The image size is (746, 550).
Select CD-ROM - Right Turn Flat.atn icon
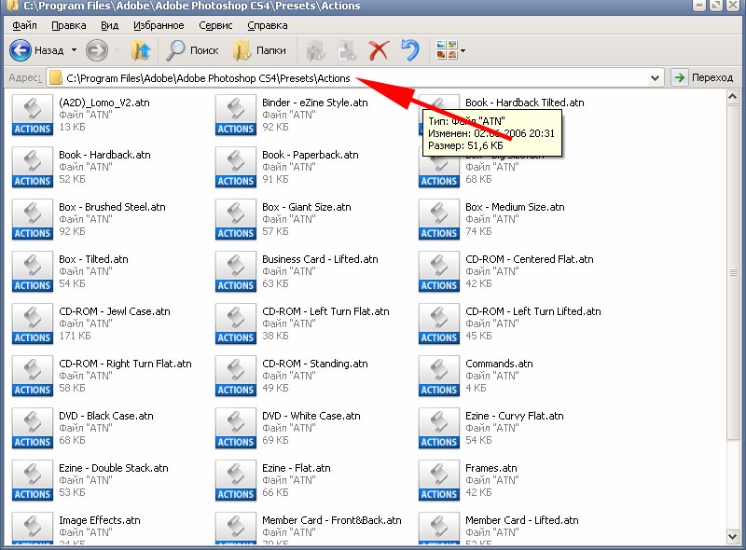tap(33, 376)
